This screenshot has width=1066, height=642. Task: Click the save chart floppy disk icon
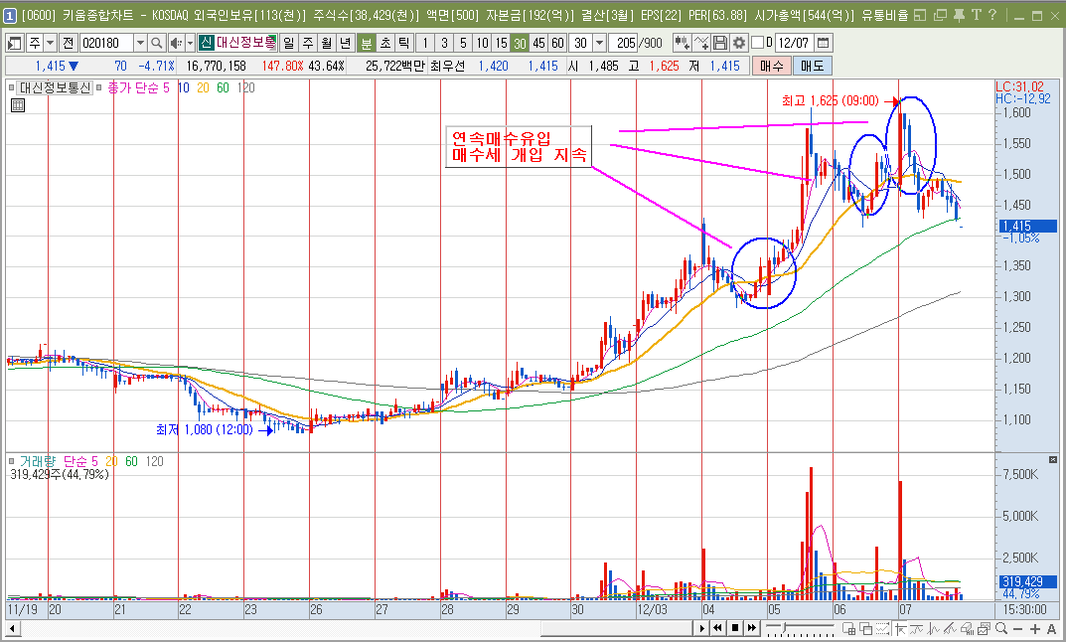[720, 43]
